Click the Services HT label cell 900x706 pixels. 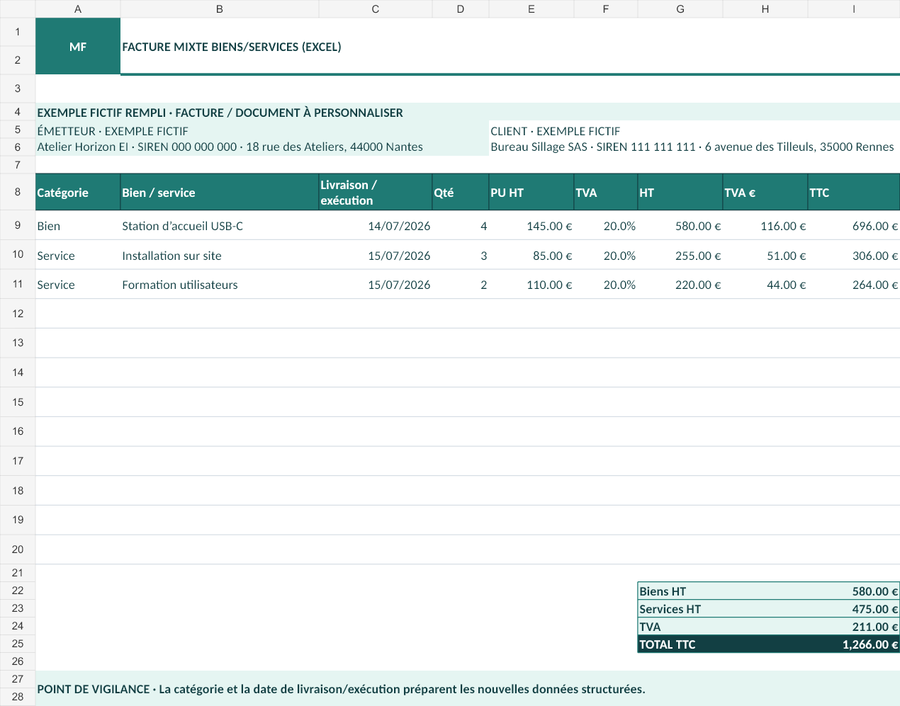(723, 608)
